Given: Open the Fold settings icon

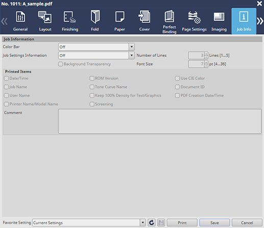Looking at the screenshot, I should coord(95,17).
